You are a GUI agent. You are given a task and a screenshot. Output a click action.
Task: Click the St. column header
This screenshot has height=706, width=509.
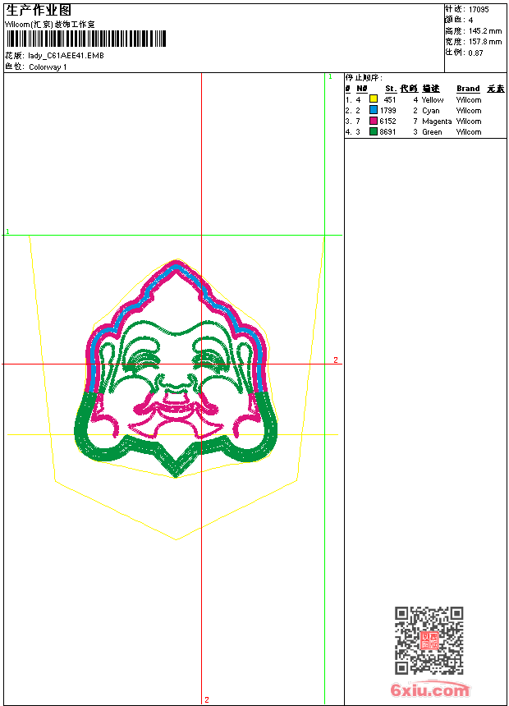click(391, 89)
